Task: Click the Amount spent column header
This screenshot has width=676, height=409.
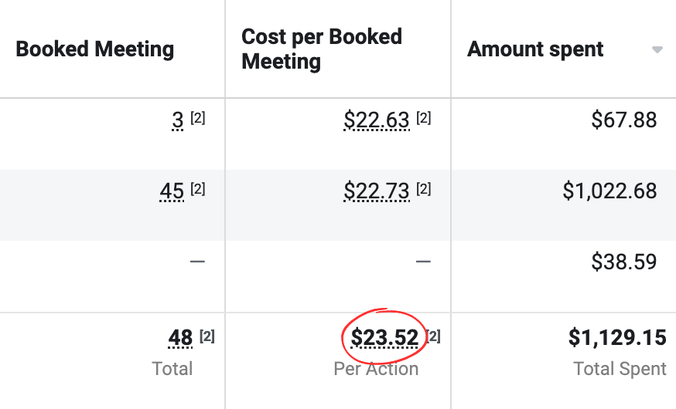Action: coord(535,49)
